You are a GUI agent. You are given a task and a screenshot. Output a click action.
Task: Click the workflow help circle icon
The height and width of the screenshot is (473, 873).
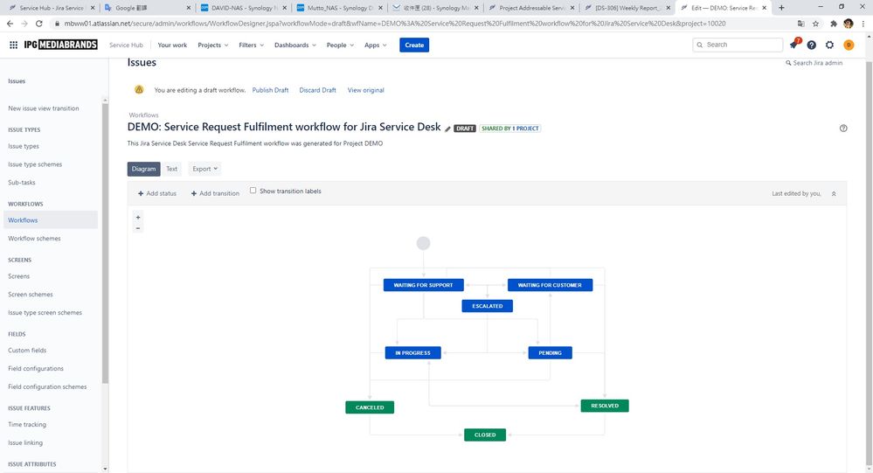[x=843, y=129]
